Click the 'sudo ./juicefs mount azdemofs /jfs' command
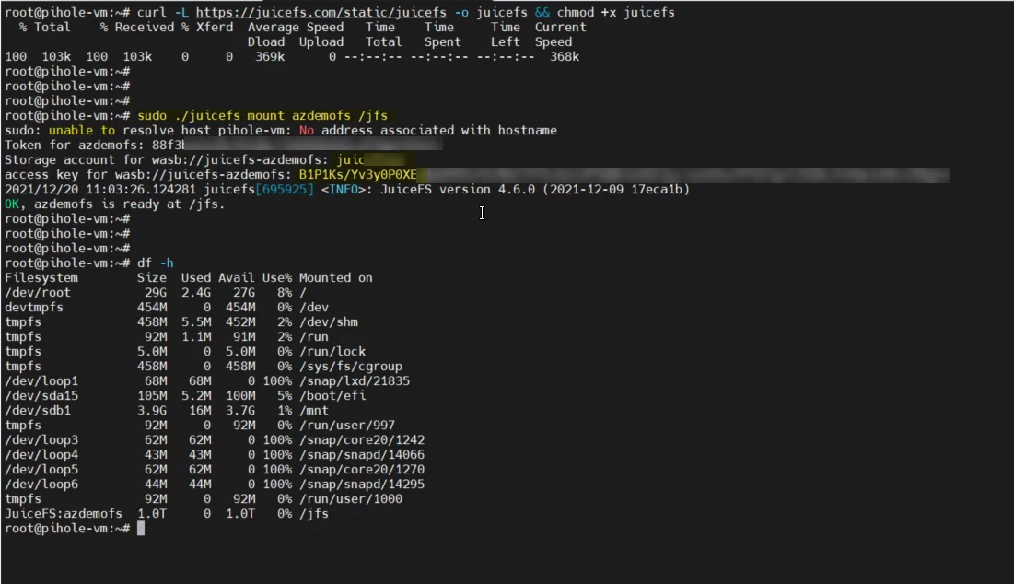Viewport: 1014px width, 584px height. (262, 116)
